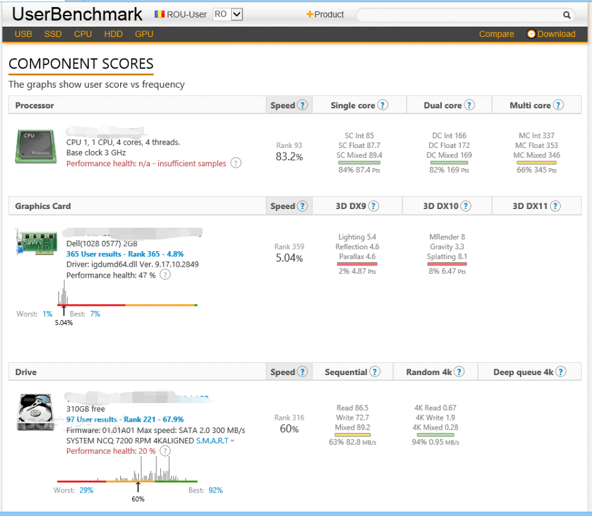
Task: Click the GPU performance health help icon
Action: (x=165, y=275)
